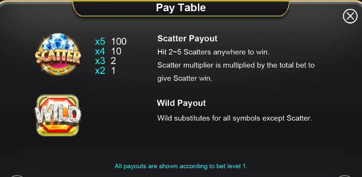
Task: Click the cyan x5 multiplier label
Action: pyautogui.click(x=100, y=42)
